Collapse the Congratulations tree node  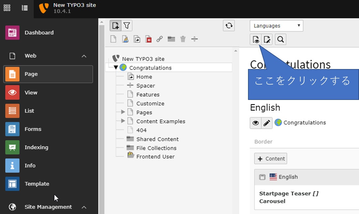(x=116, y=67)
